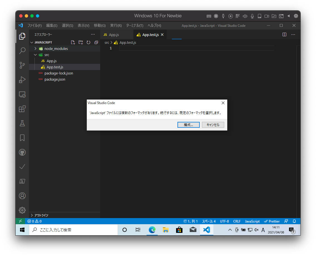Open remote window indicator in status bar
316x256 pixels.
coord(20,221)
